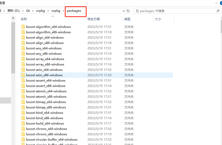Select the boost-asio_x86-windows folder name
The width and height of the screenshot is (222, 145).
44,75
